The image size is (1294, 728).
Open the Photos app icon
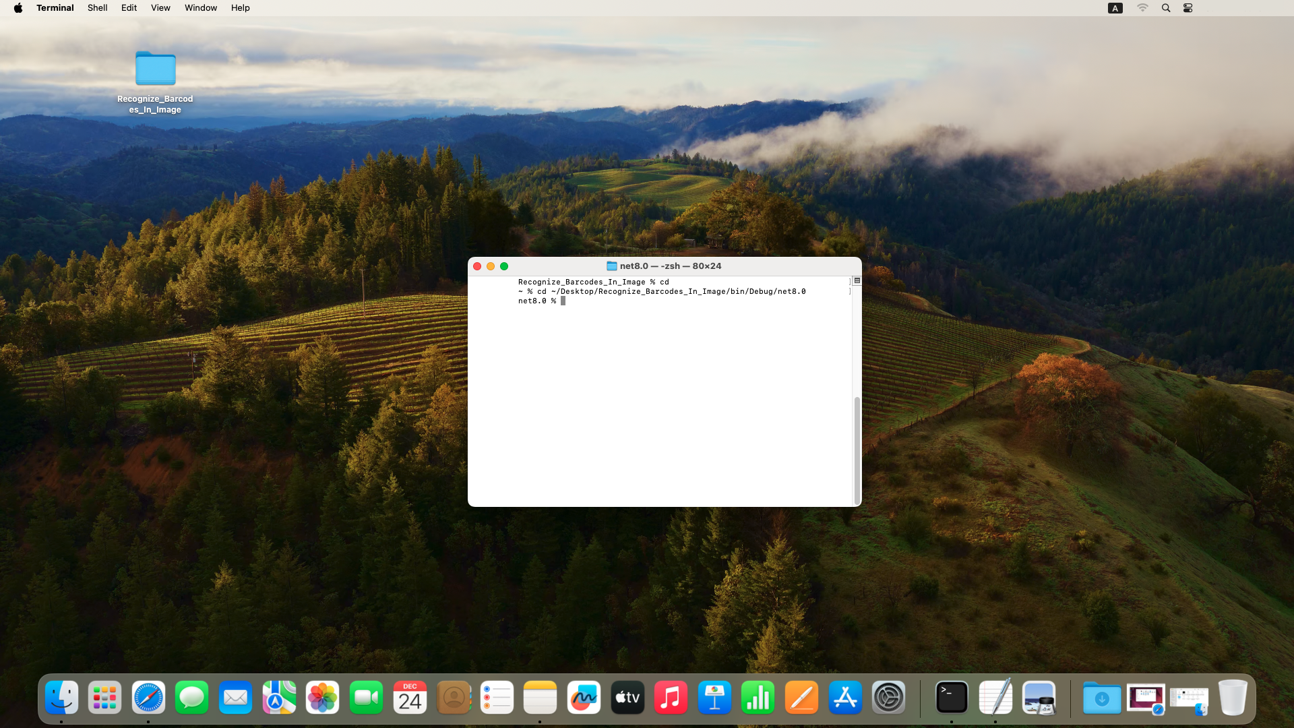[322, 698]
